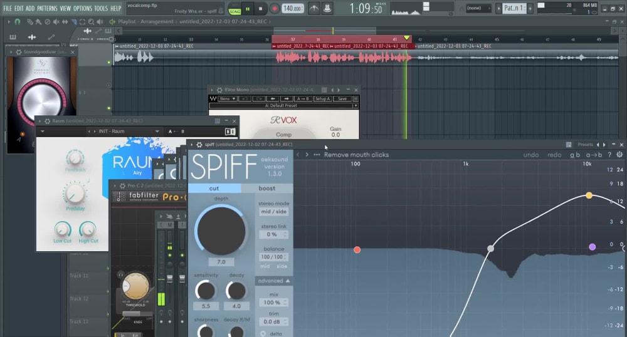Switch spiff to boost mode
This screenshot has width=627, height=337.
pyautogui.click(x=266, y=189)
